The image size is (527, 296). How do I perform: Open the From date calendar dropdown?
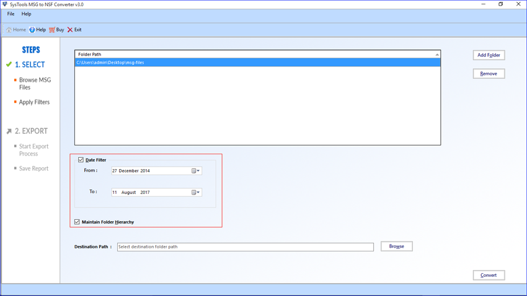pyautogui.click(x=195, y=171)
